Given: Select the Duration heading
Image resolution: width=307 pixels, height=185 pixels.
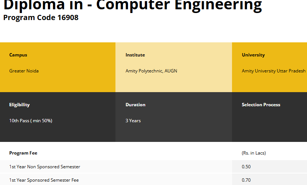Looking at the screenshot, I should click(x=135, y=105).
